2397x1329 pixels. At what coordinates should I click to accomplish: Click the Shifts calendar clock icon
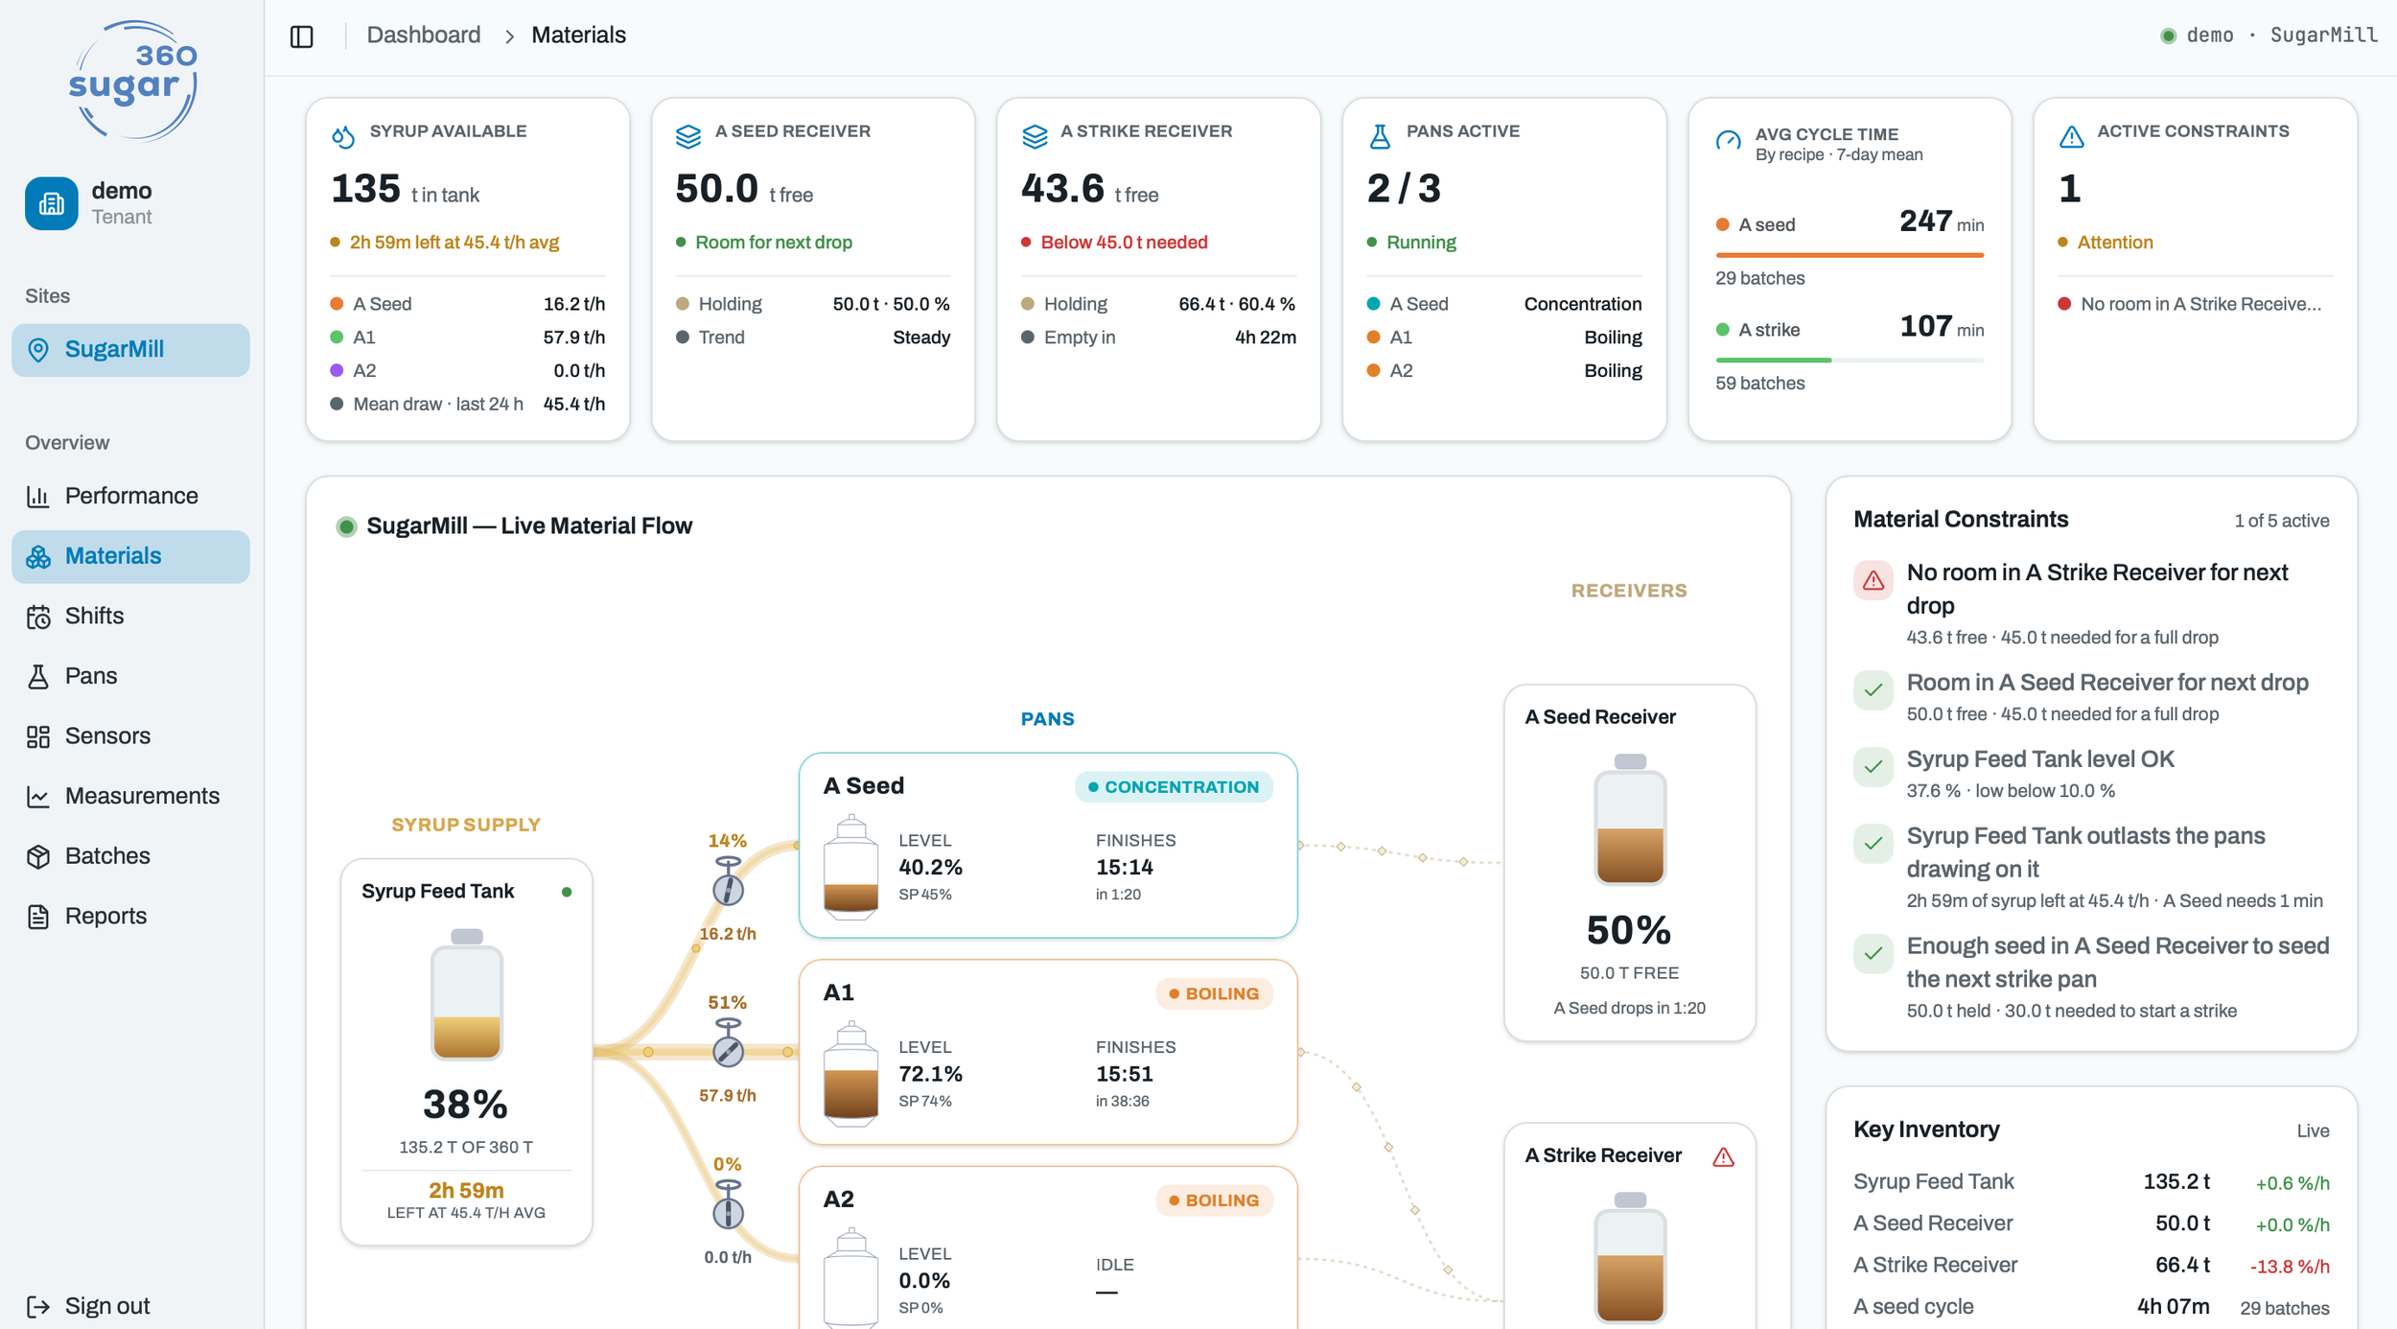click(38, 617)
